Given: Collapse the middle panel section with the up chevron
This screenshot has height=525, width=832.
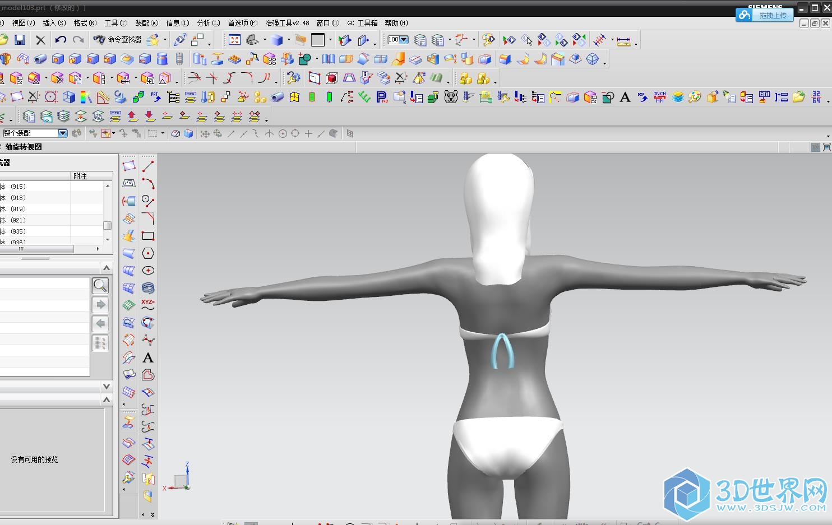Looking at the screenshot, I should pos(107,268).
